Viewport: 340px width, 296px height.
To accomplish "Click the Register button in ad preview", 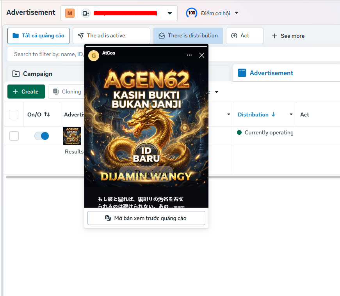I will (146, 174).
